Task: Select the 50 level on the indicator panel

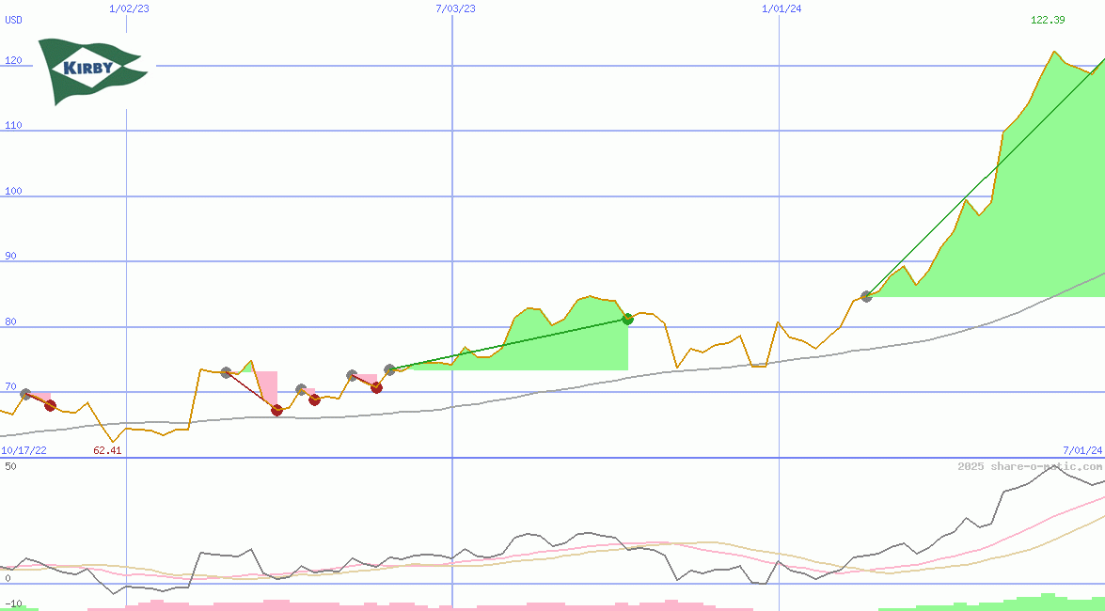Action: point(8,466)
